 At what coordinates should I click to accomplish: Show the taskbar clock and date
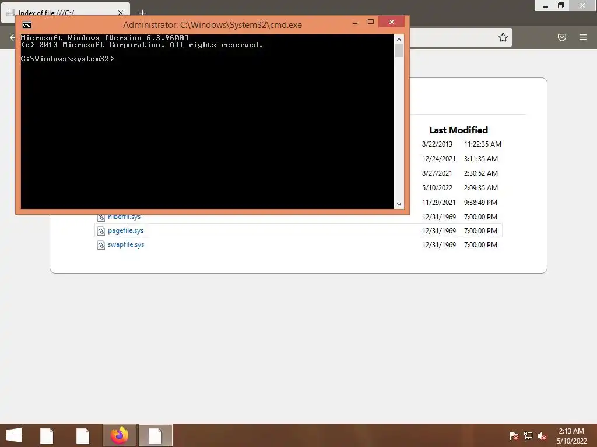(571, 436)
